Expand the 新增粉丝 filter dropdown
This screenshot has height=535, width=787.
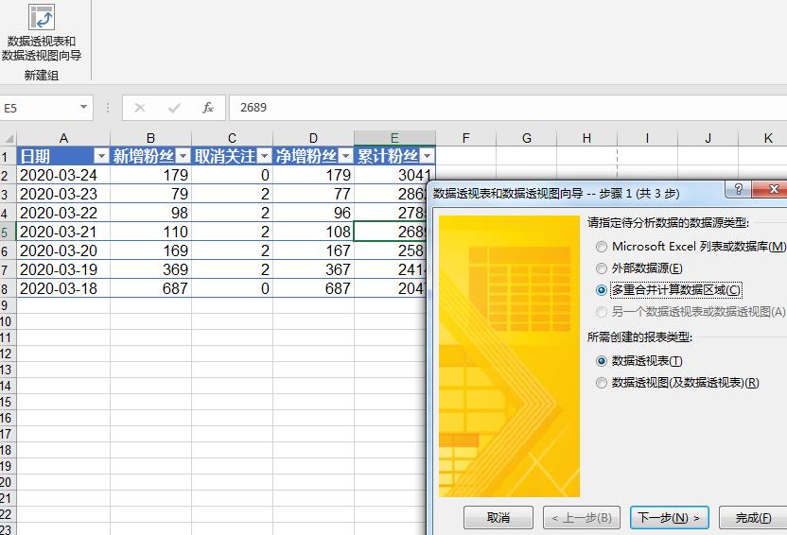(x=183, y=157)
